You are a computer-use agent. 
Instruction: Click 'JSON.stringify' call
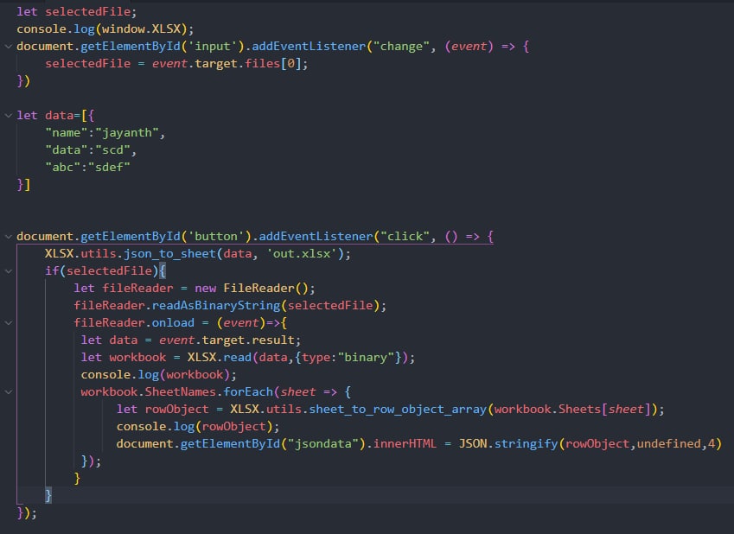(x=507, y=443)
